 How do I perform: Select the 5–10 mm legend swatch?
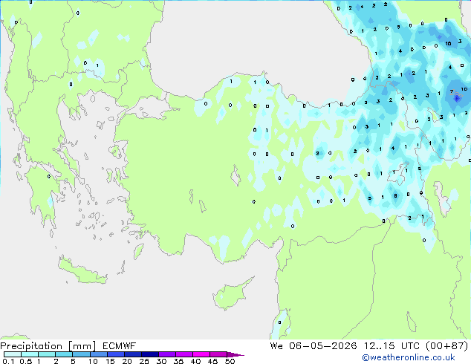81,354
